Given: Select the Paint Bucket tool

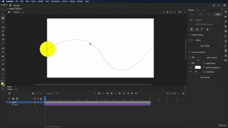Looking at the screenshot, I should (x=3, y=56).
